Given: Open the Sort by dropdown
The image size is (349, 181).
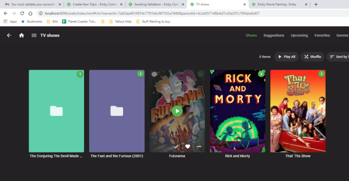Looking at the screenshot, I should pyautogui.click(x=338, y=57).
